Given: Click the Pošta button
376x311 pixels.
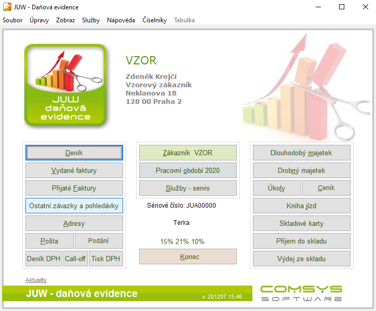Looking at the screenshot, I should [49, 241].
